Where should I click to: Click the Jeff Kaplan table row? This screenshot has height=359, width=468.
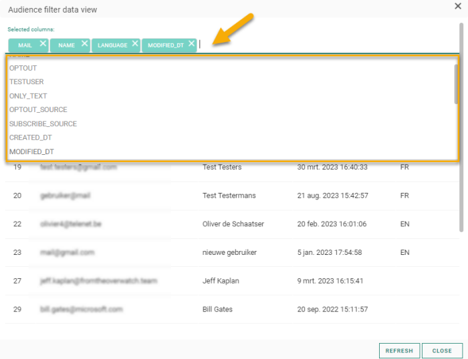(227, 281)
